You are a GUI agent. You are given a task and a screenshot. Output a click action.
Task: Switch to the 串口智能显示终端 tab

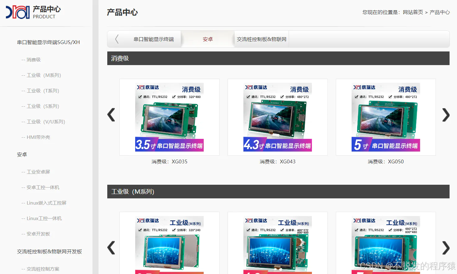[154, 39]
